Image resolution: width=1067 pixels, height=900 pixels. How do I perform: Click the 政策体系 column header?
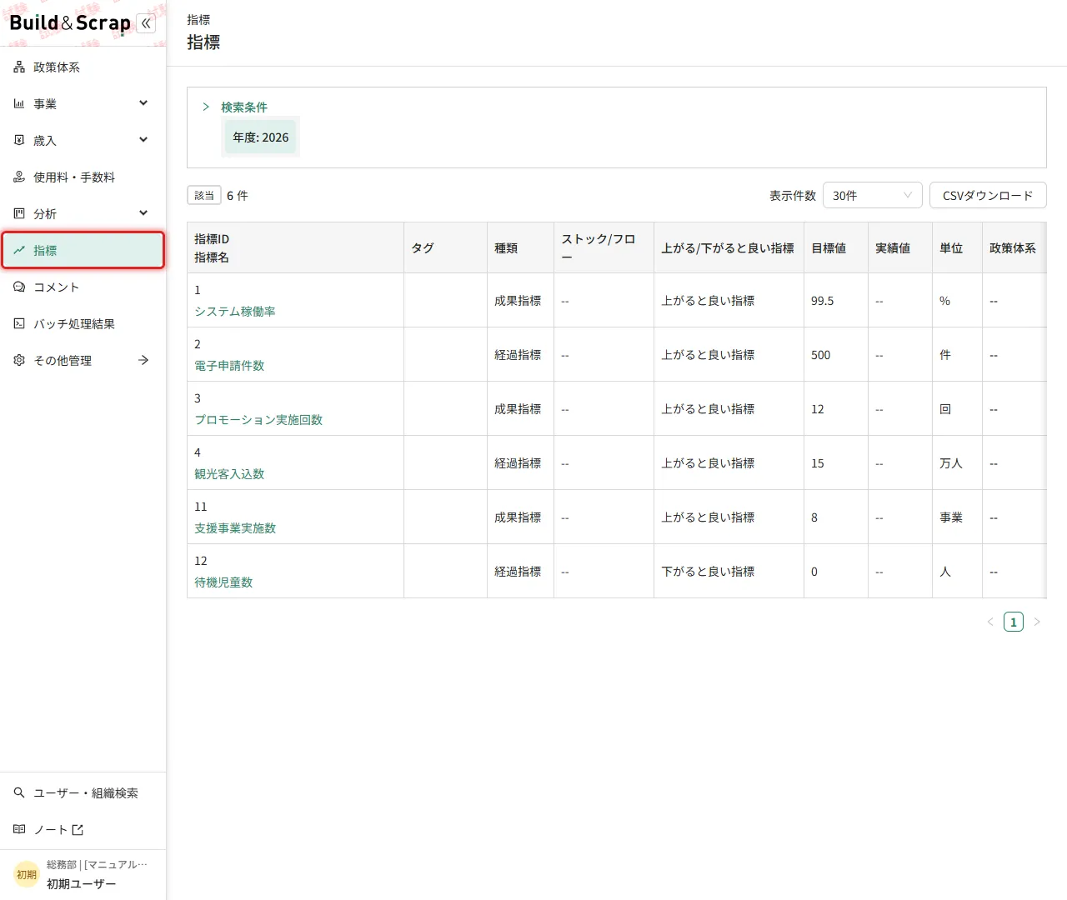pyautogui.click(x=1013, y=248)
